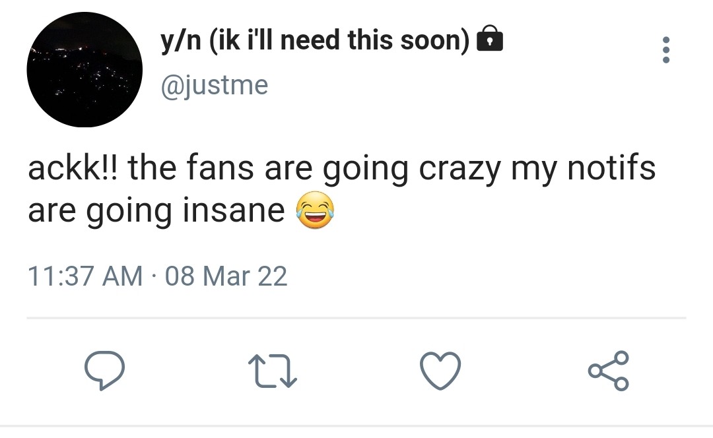The width and height of the screenshot is (713, 438).
Task: Tap the divider line above action icons
Action: (356, 318)
